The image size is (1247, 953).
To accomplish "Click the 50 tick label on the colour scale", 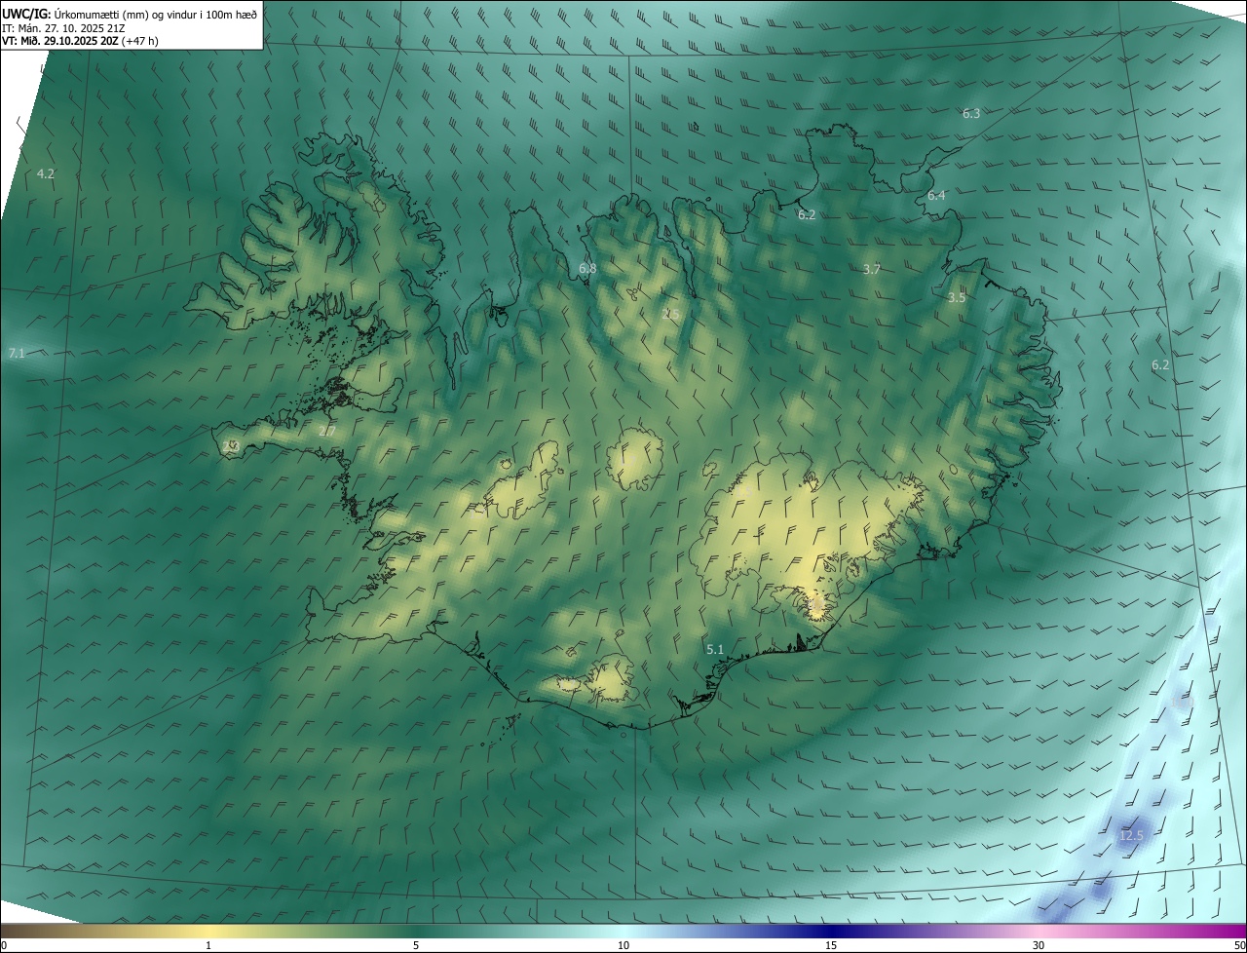I will [x=1239, y=945].
